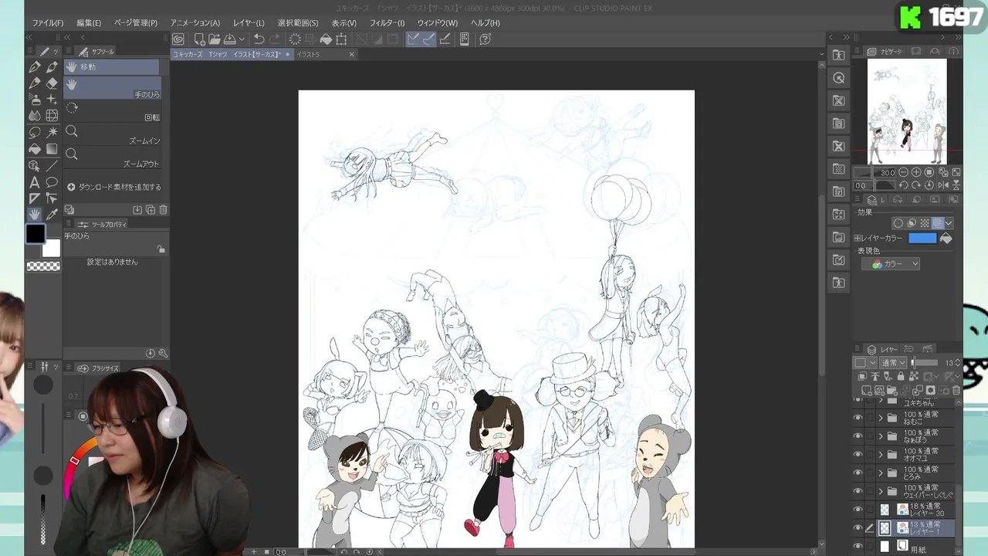Image resolution: width=988 pixels, height=556 pixels.
Task: Expand the なぁぼう layer folder
Action: pos(881,436)
